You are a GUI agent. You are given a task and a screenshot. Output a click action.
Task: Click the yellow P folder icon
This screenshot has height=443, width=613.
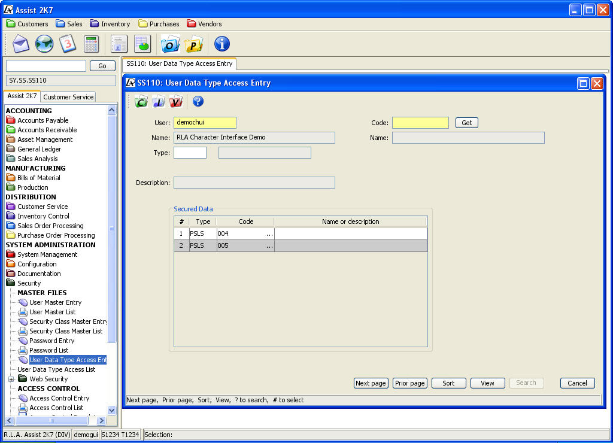(x=193, y=44)
